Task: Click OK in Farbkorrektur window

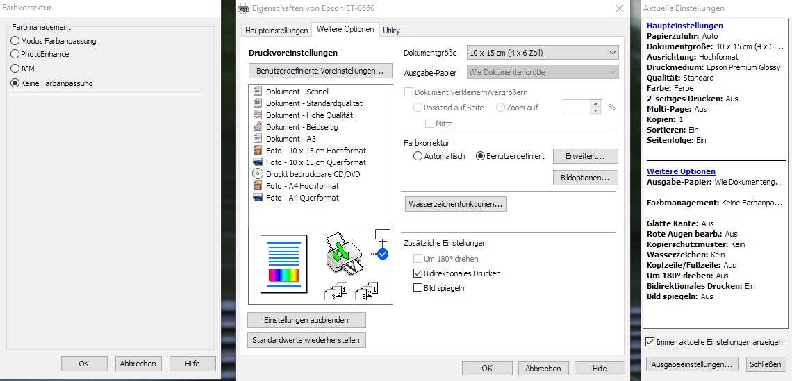Action: (84, 364)
